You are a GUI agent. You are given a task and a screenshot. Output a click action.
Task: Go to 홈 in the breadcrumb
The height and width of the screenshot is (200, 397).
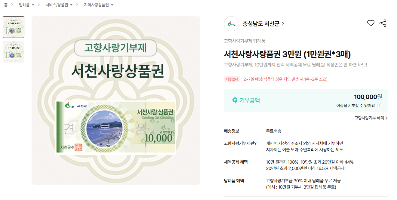[x=6, y=5]
